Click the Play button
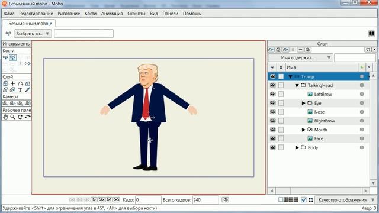Image resolution: width=379 pixels, height=213 pixels. (94, 200)
